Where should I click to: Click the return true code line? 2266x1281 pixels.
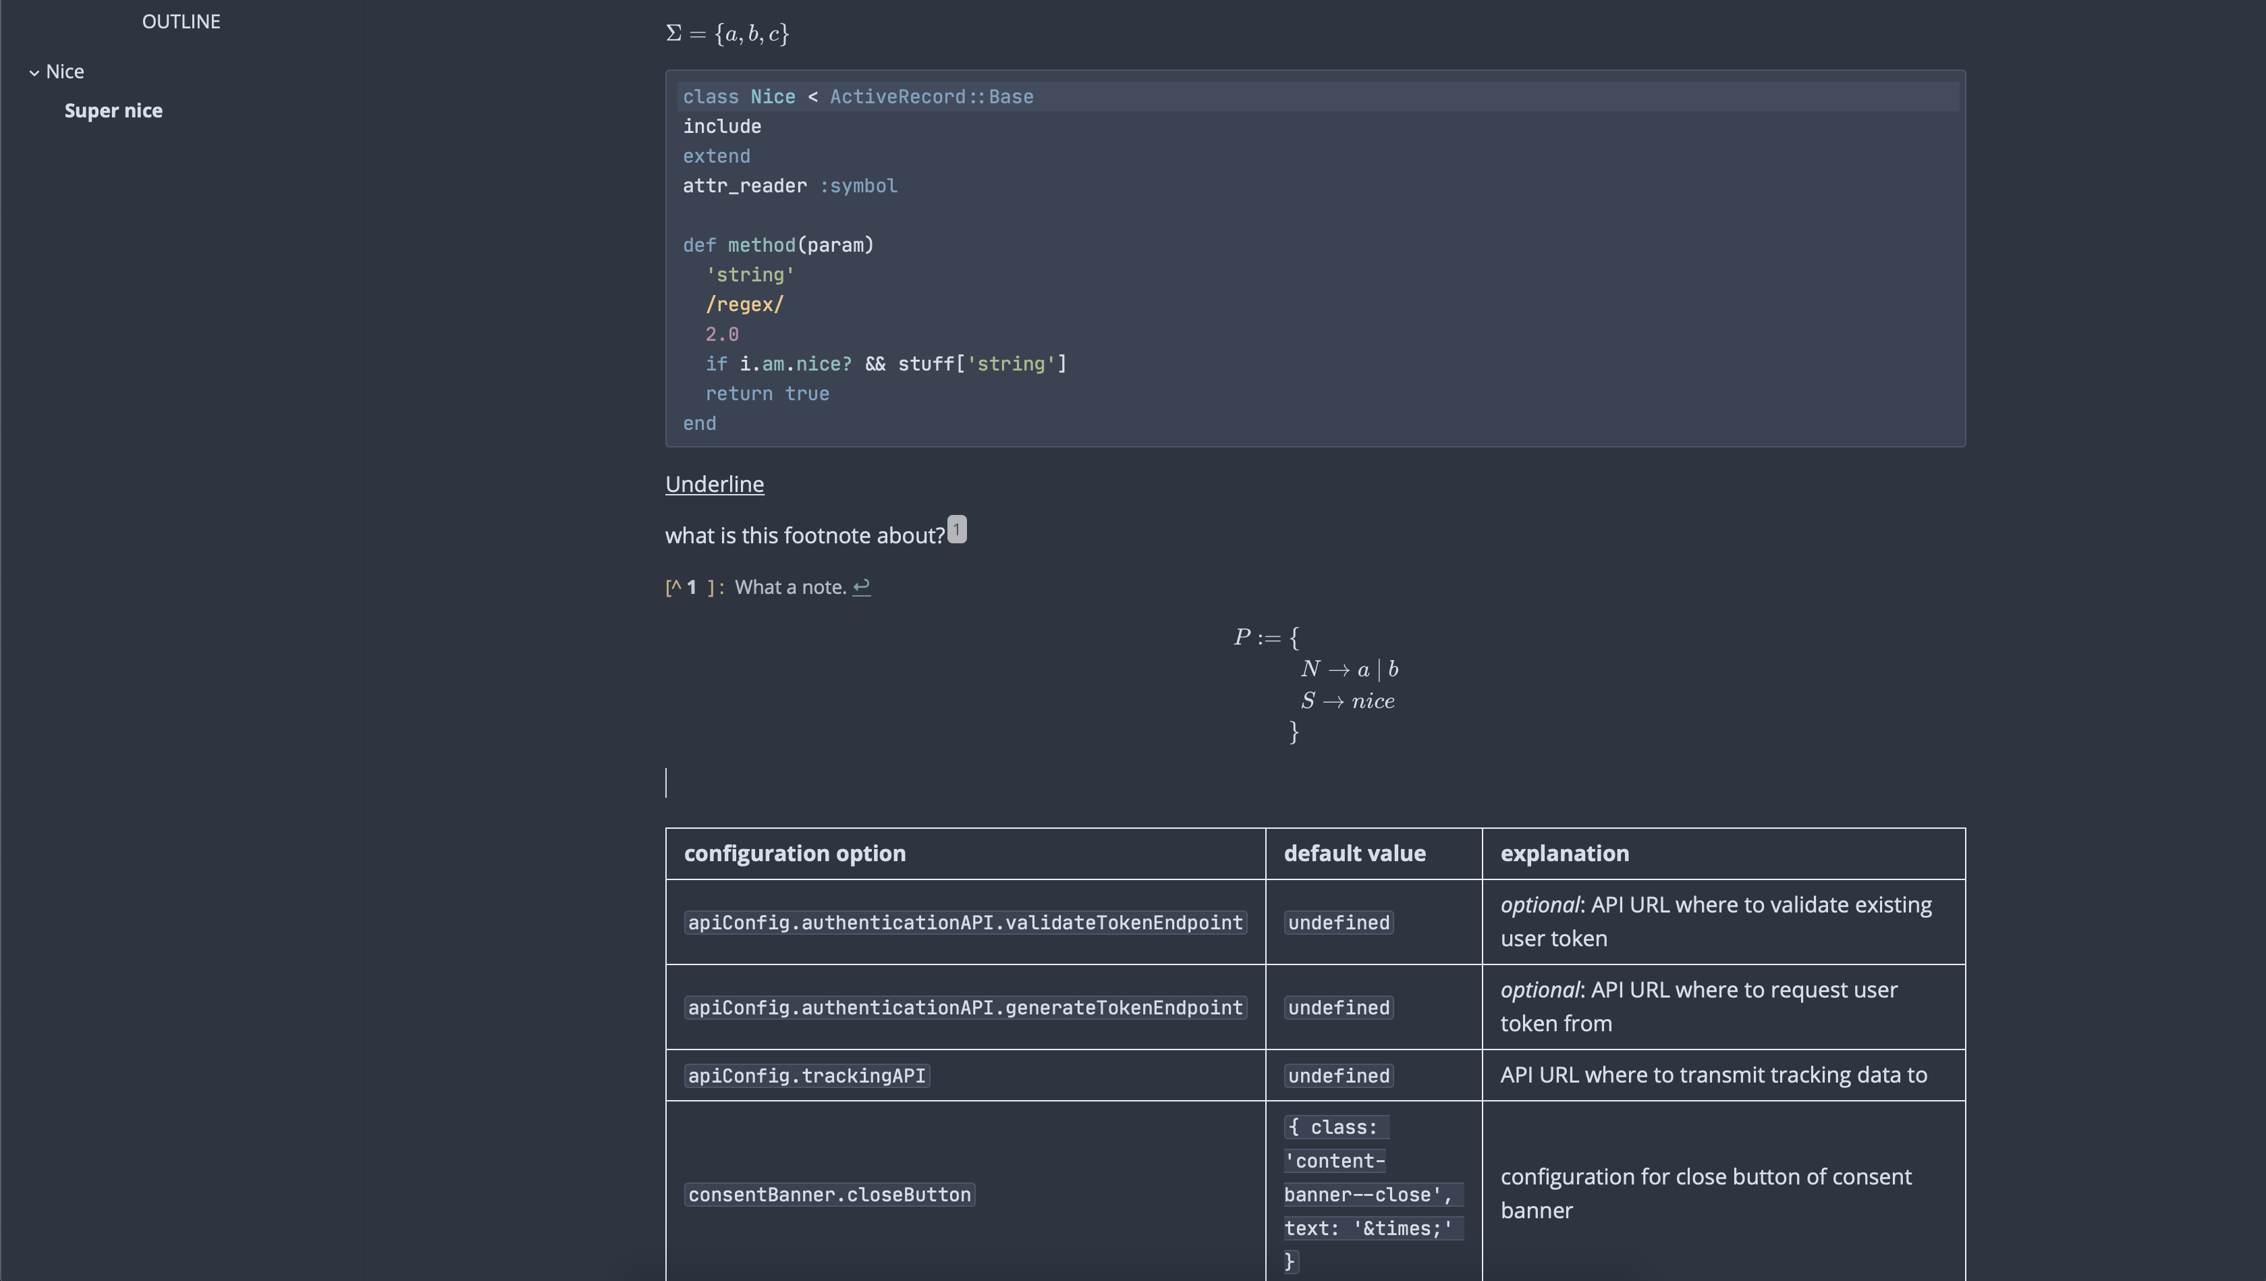(x=767, y=394)
